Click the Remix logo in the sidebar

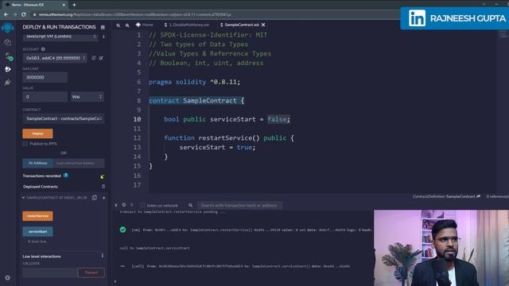(x=7, y=28)
